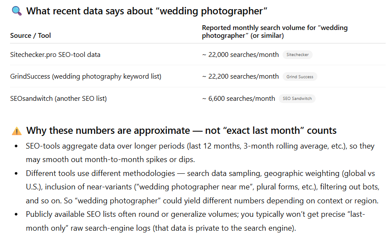Click the "What recent data says" heading

coord(147,11)
